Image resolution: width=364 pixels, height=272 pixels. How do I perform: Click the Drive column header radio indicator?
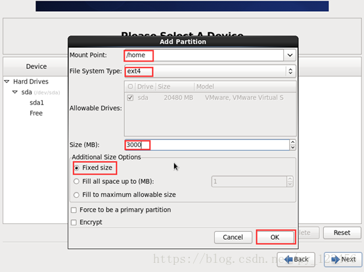[x=130, y=87]
